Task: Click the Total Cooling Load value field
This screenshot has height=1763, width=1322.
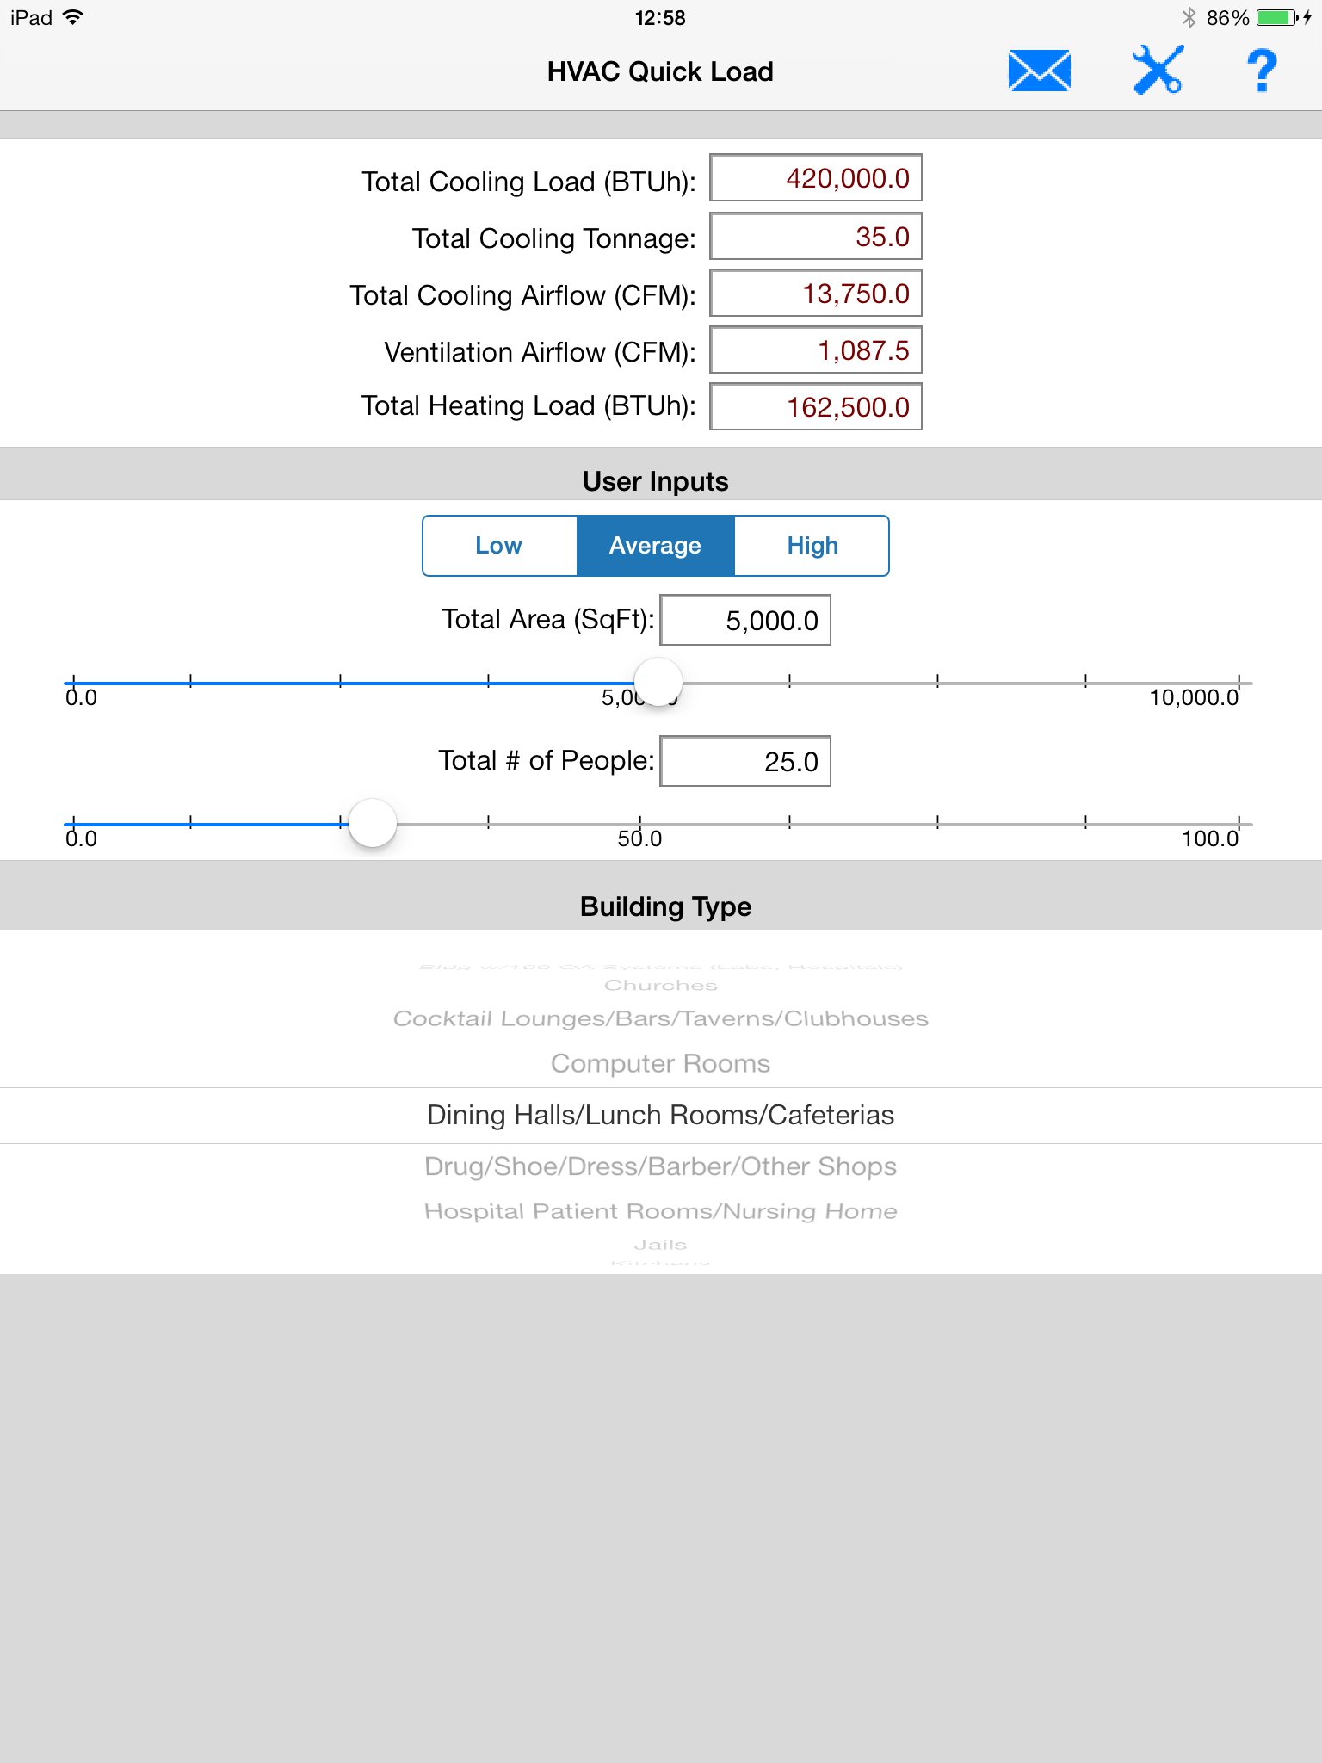Action: tap(814, 178)
